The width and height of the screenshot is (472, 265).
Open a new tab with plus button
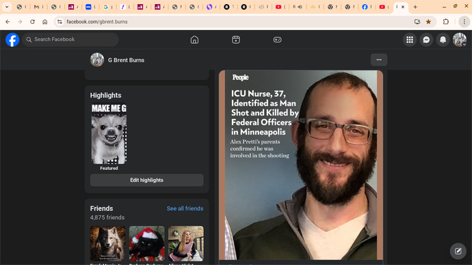(x=415, y=7)
